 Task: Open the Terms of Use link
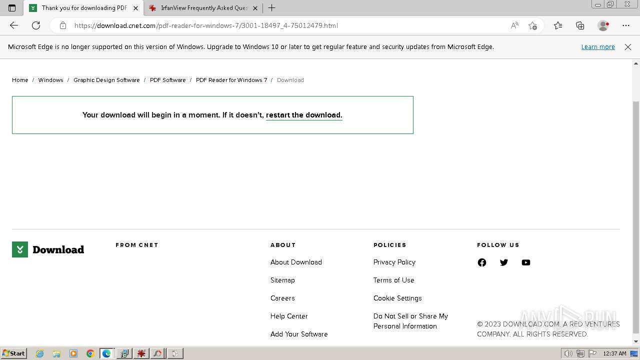coord(393,280)
